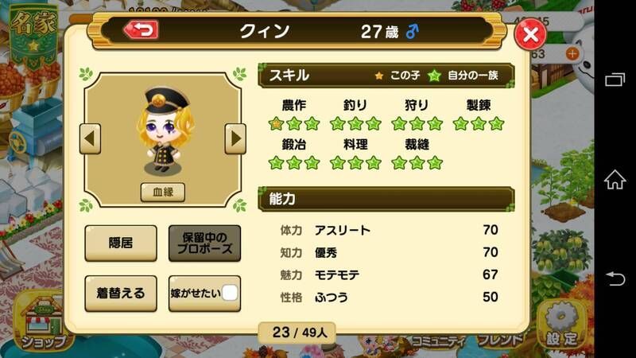The image size is (636, 358).
Task: Tap the Android home button
Action: click(615, 180)
